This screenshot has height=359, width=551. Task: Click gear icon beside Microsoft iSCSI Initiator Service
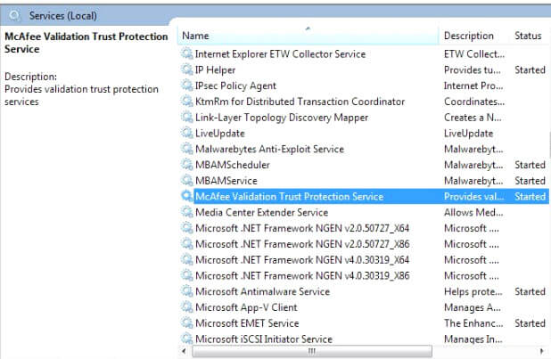[186, 339]
